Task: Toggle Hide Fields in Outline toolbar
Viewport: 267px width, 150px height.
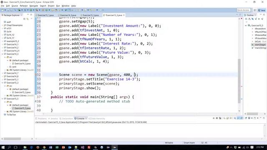Action: pyautogui.click(x=252, y=19)
